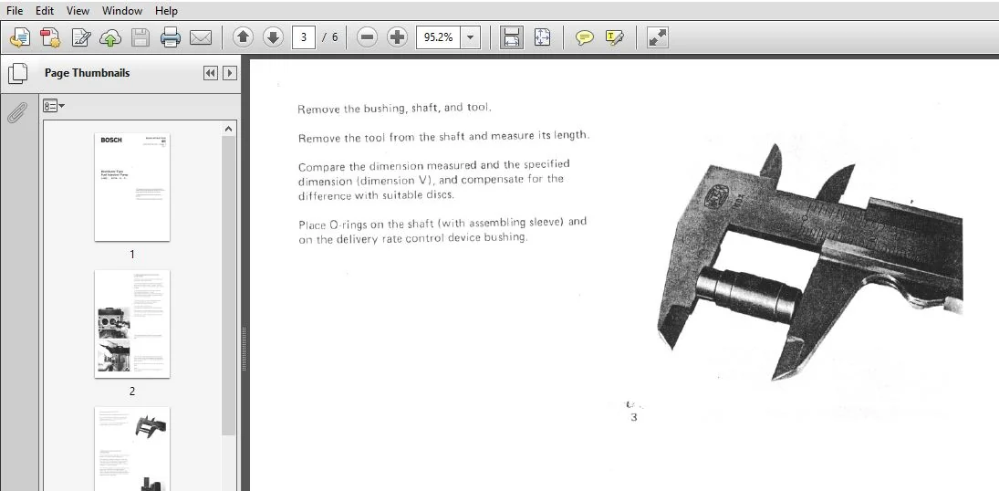Click the Fit width scrolling icon
The height and width of the screenshot is (491, 999).
coord(512,37)
